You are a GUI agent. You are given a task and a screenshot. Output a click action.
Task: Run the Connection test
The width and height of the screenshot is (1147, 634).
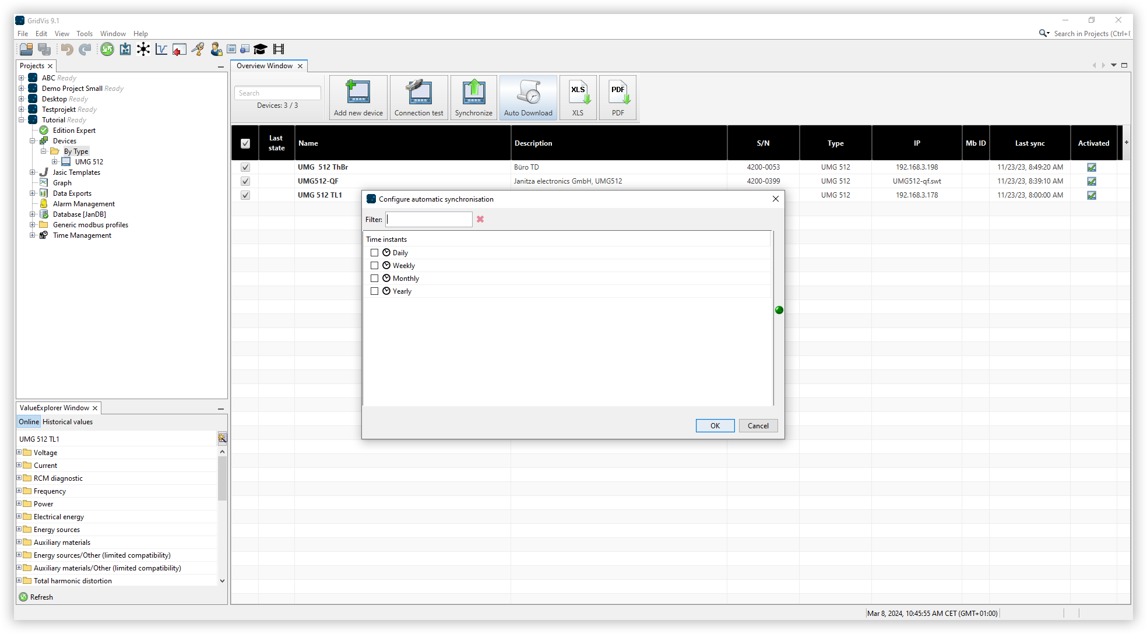(418, 97)
